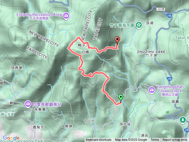Click the 白椿 label on the trail
This screenshot has width=189, height=142.
pyautogui.click(x=85, y=52)
